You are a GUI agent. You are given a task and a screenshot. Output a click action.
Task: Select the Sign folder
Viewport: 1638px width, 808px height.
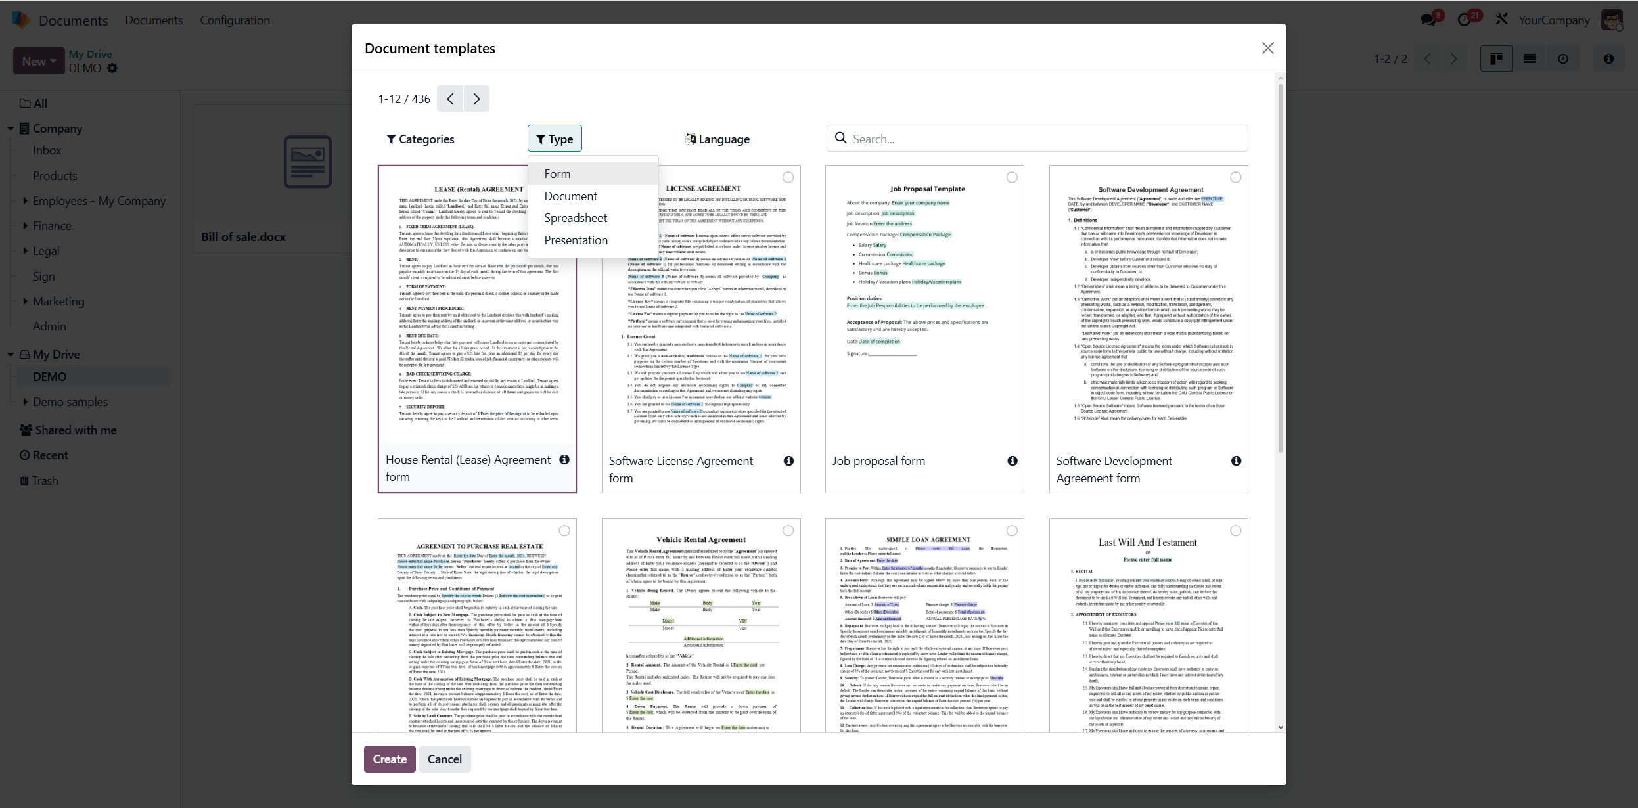44,276
